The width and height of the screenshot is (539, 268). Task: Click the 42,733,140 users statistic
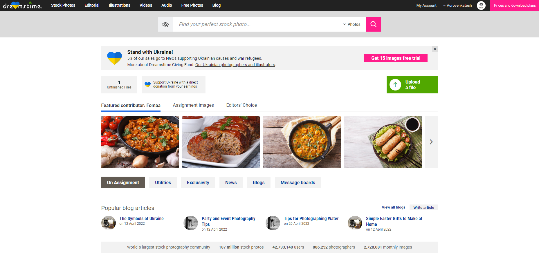[x=288, y=247]
